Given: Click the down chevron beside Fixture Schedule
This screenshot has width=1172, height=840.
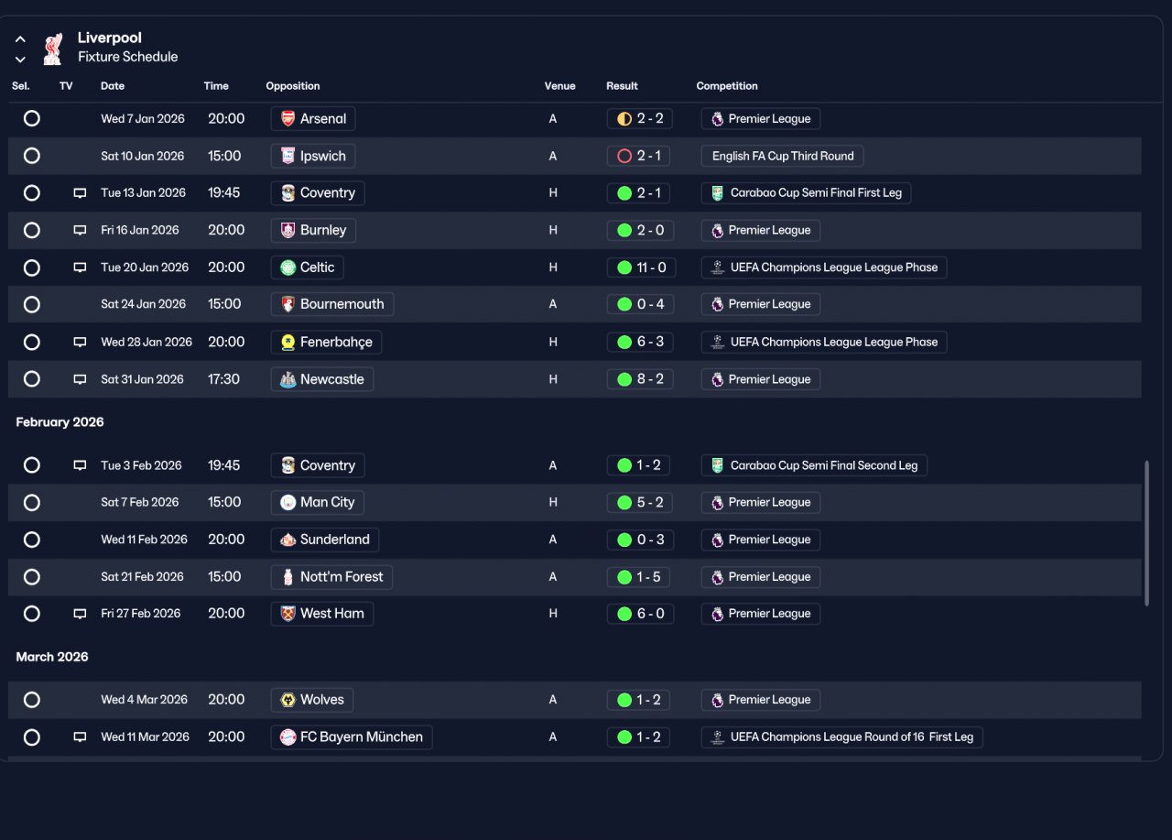Looking at the screenshot, I should pyautogui.click(x=20, y=60).
